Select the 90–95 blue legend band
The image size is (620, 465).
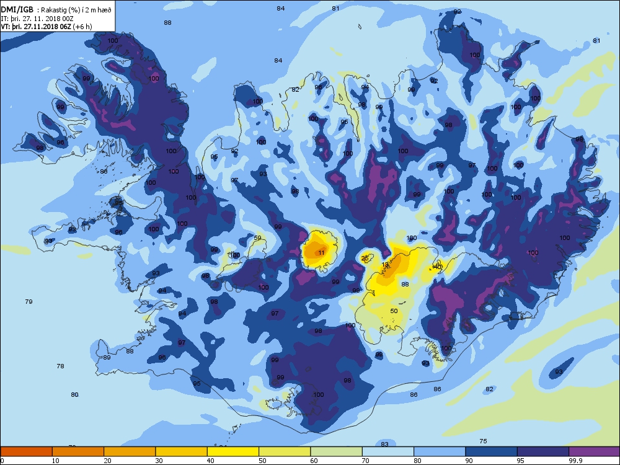(492, 451)
